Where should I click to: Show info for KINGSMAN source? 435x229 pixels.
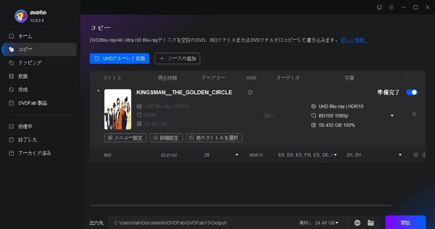tap(250, 92)
